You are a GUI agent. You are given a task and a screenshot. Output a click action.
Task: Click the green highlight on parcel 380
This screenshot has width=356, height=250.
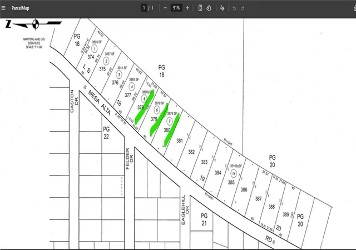172,130
